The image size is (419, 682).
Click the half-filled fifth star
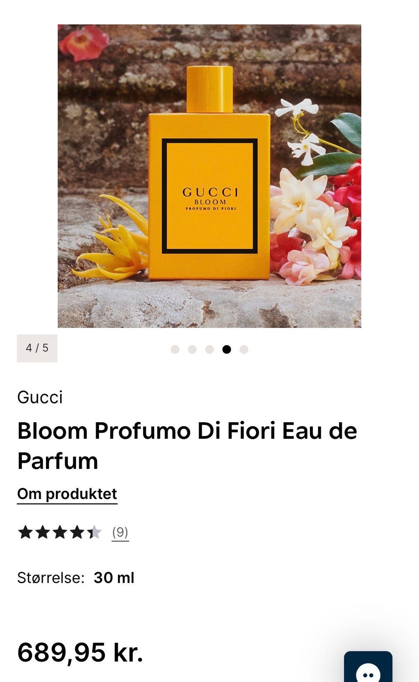coord(94,532)
